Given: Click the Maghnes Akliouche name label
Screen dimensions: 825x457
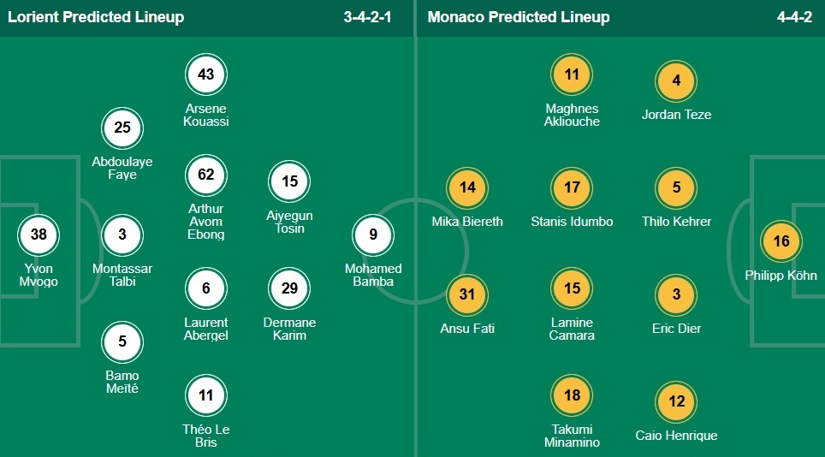Looking at the screenshot, I should coord(573,115).
